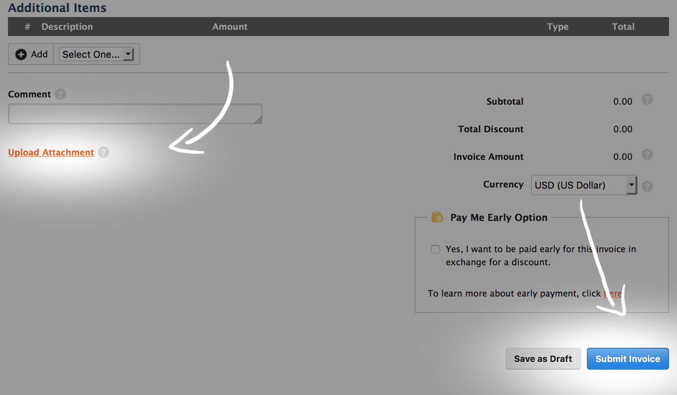Click the Subtotal value 0.00
Screen dimensions: 677x395
click(623, 101)
